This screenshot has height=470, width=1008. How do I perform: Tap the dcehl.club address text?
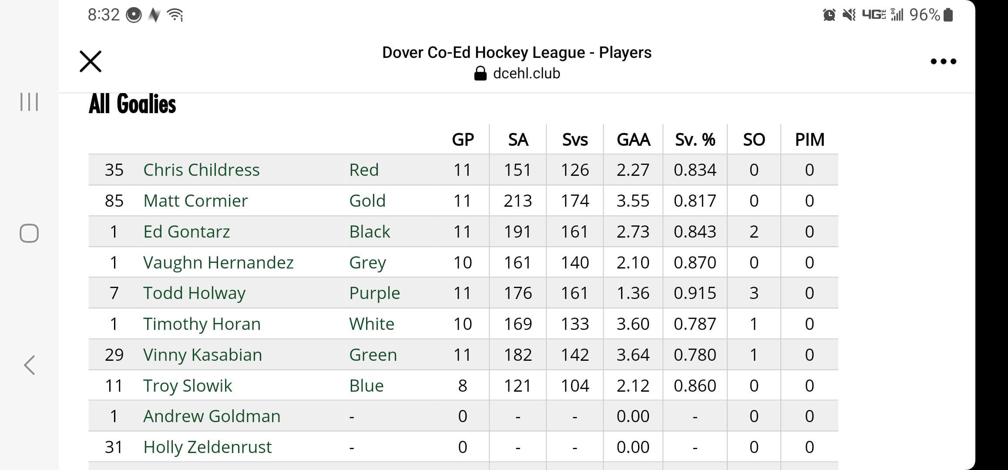pyautogui.click(x=526, y=74)
